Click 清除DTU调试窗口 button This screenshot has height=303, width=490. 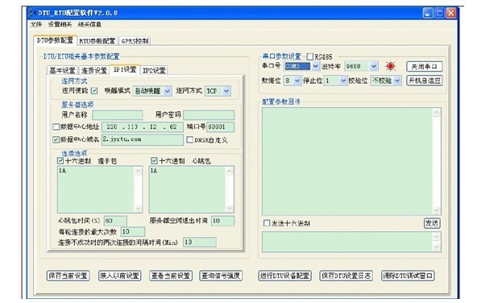tap(408, 276)
